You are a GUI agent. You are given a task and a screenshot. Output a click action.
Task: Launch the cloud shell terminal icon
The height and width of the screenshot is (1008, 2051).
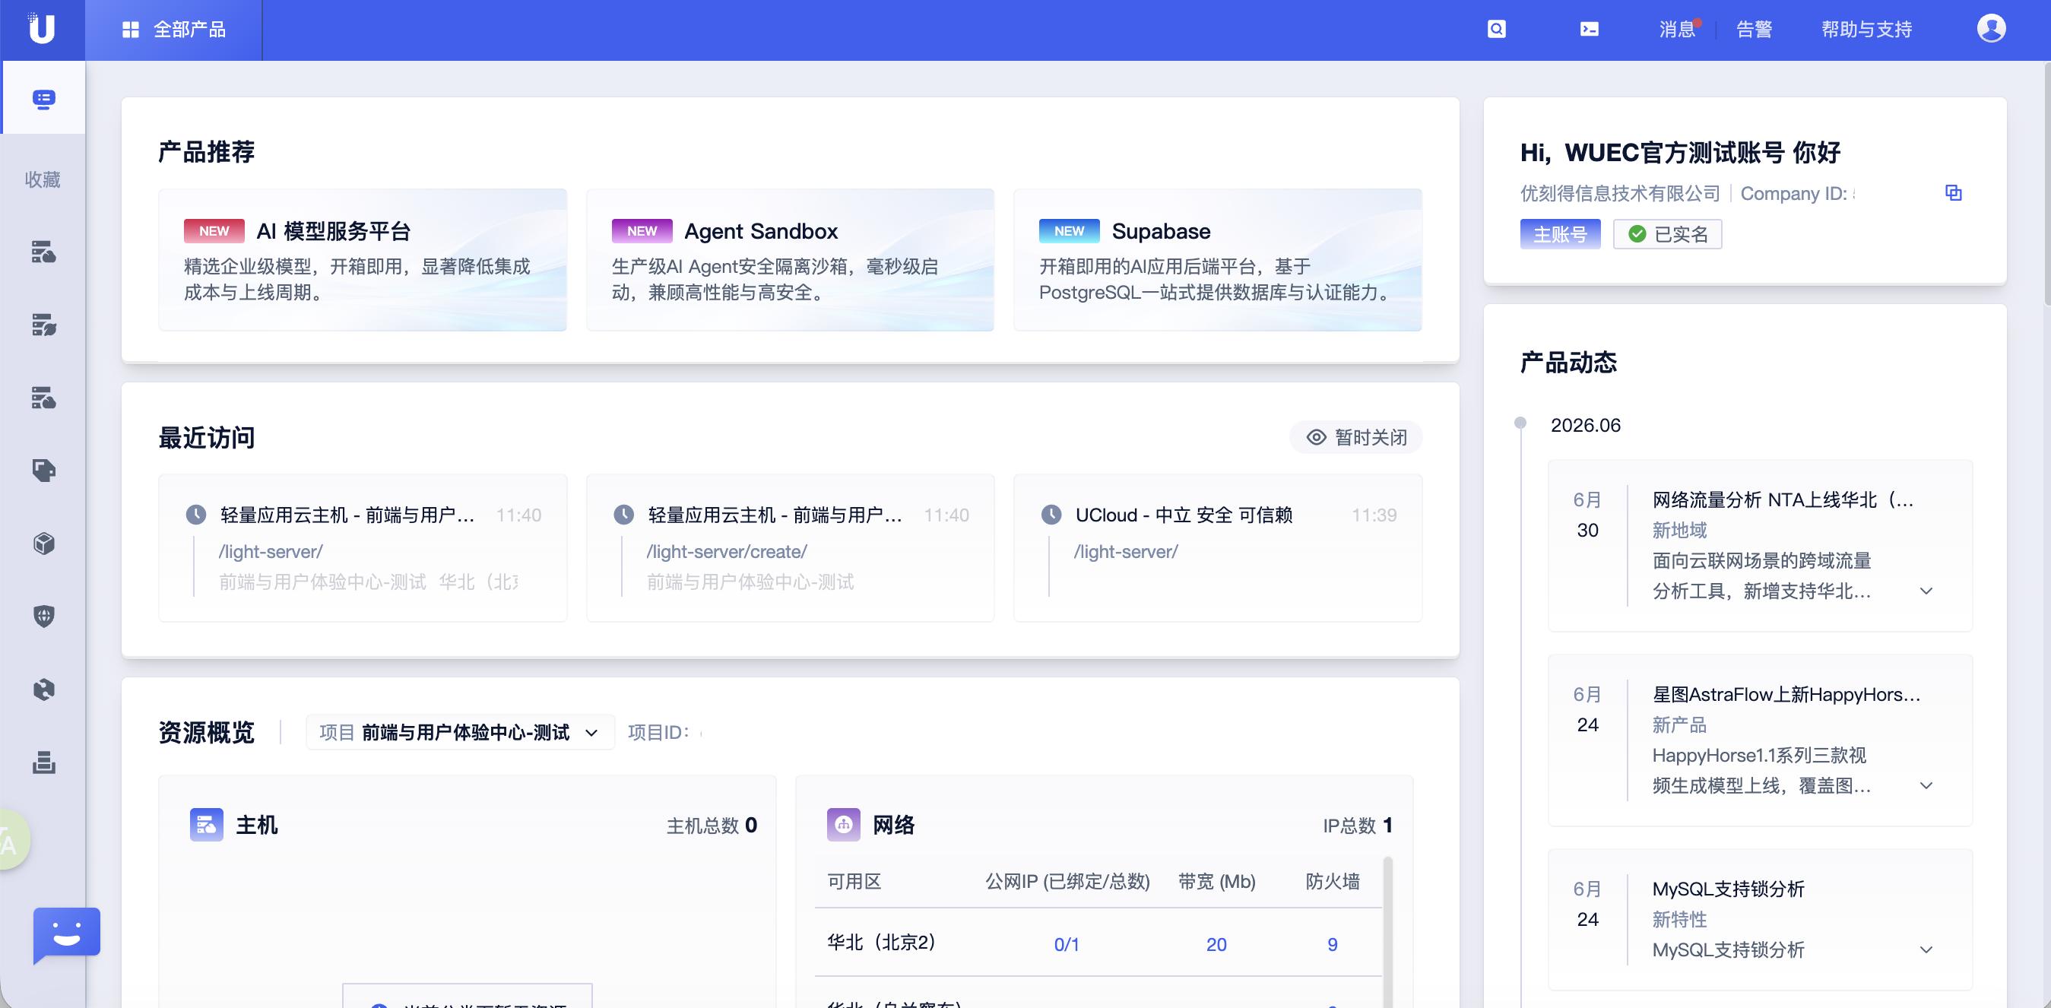(1590, 30)
